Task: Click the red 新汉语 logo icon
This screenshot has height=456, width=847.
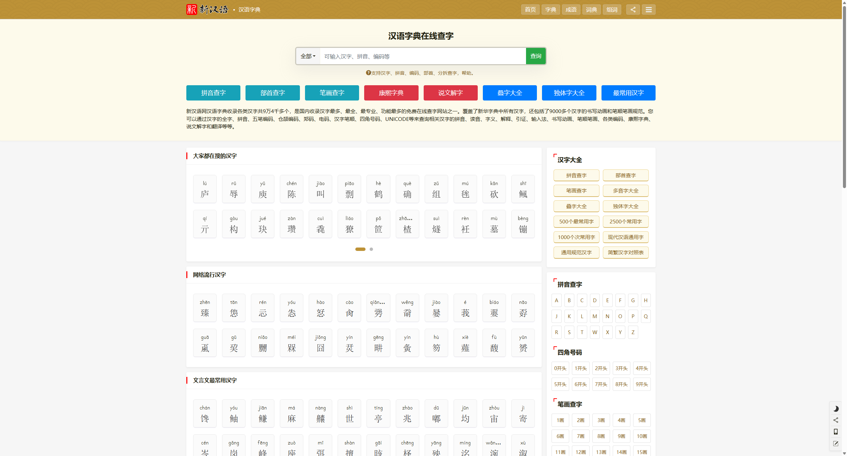Action: [x=191, y=10]
